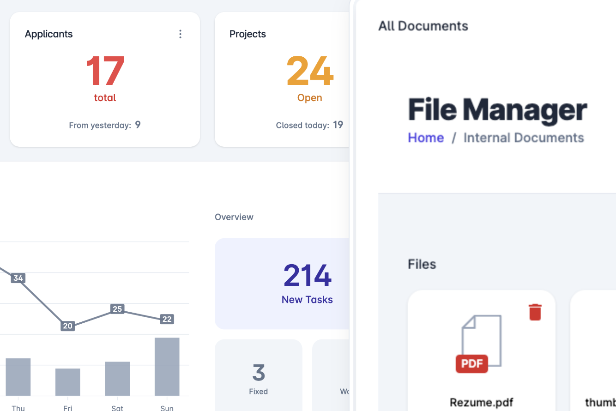Click the Sun bar in the chart
This screenshot has width=616, height=411.
pos(167,367)
